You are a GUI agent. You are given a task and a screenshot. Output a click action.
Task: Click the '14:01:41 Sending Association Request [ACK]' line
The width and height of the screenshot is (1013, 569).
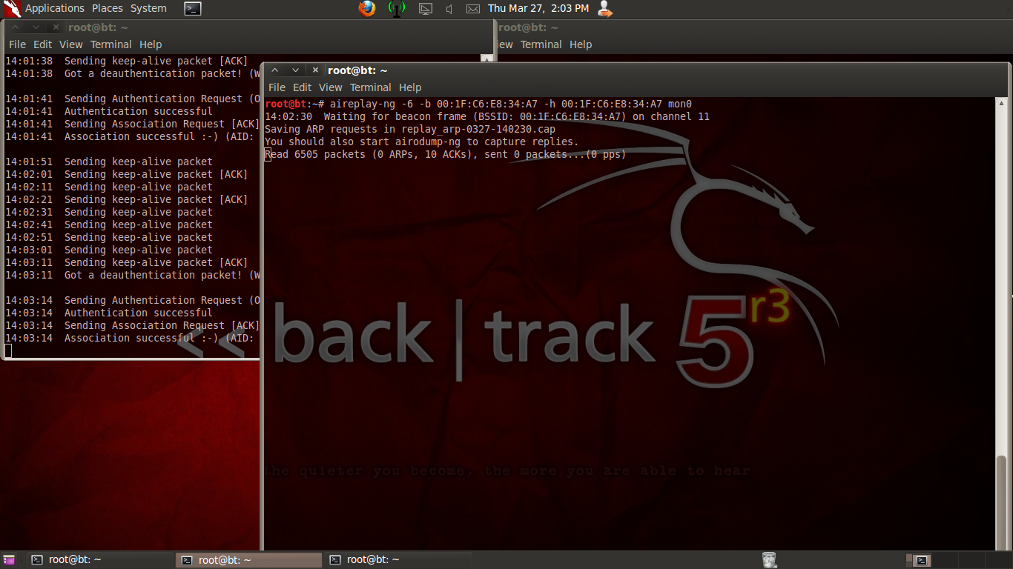[x=133, y=124]
